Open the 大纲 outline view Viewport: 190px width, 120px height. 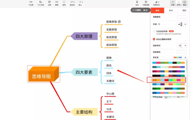173,2
